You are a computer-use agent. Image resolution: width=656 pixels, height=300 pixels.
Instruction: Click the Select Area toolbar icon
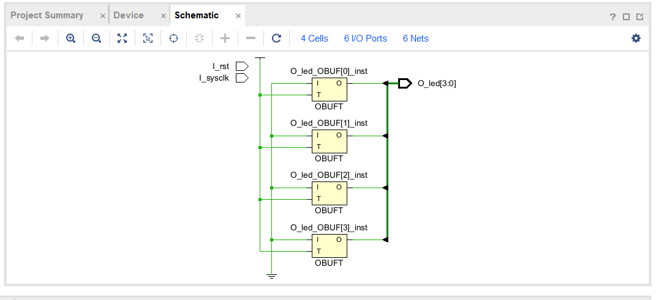click(x=148, y=38)
